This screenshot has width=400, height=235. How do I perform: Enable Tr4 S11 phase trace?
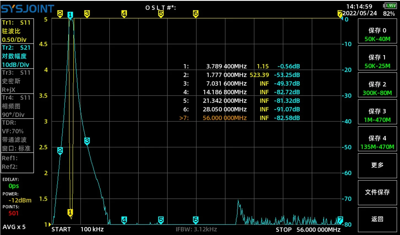(x=17, y=106)
